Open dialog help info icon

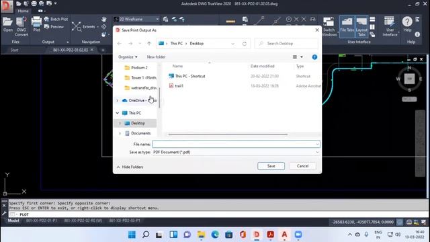(314, 56)
